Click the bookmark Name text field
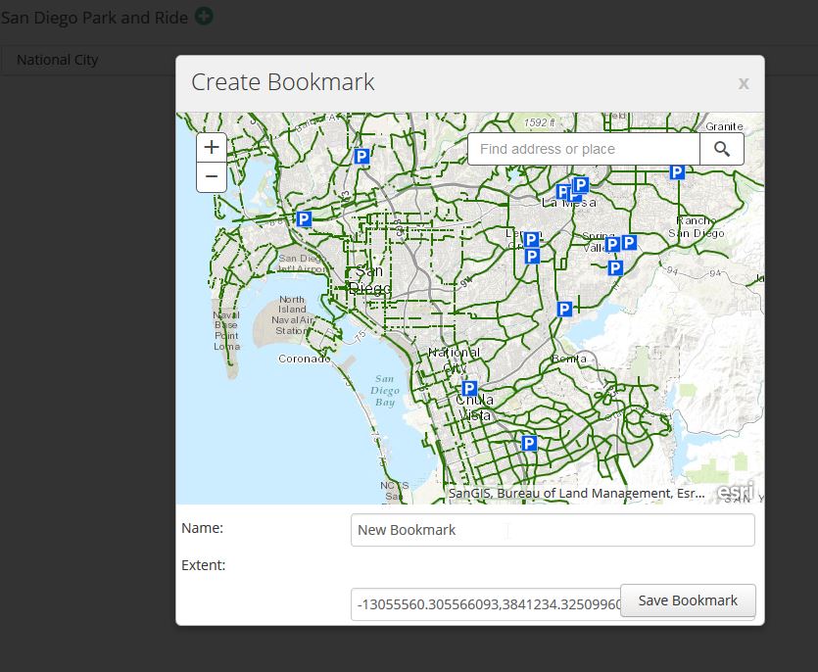Image resolution: width=818 pixels, height=672 pixels. tap(552, 530)
